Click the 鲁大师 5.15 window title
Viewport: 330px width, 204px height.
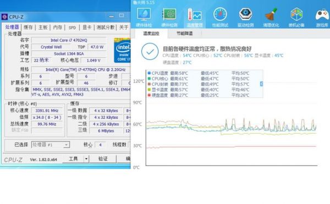(x=144, y=3)
